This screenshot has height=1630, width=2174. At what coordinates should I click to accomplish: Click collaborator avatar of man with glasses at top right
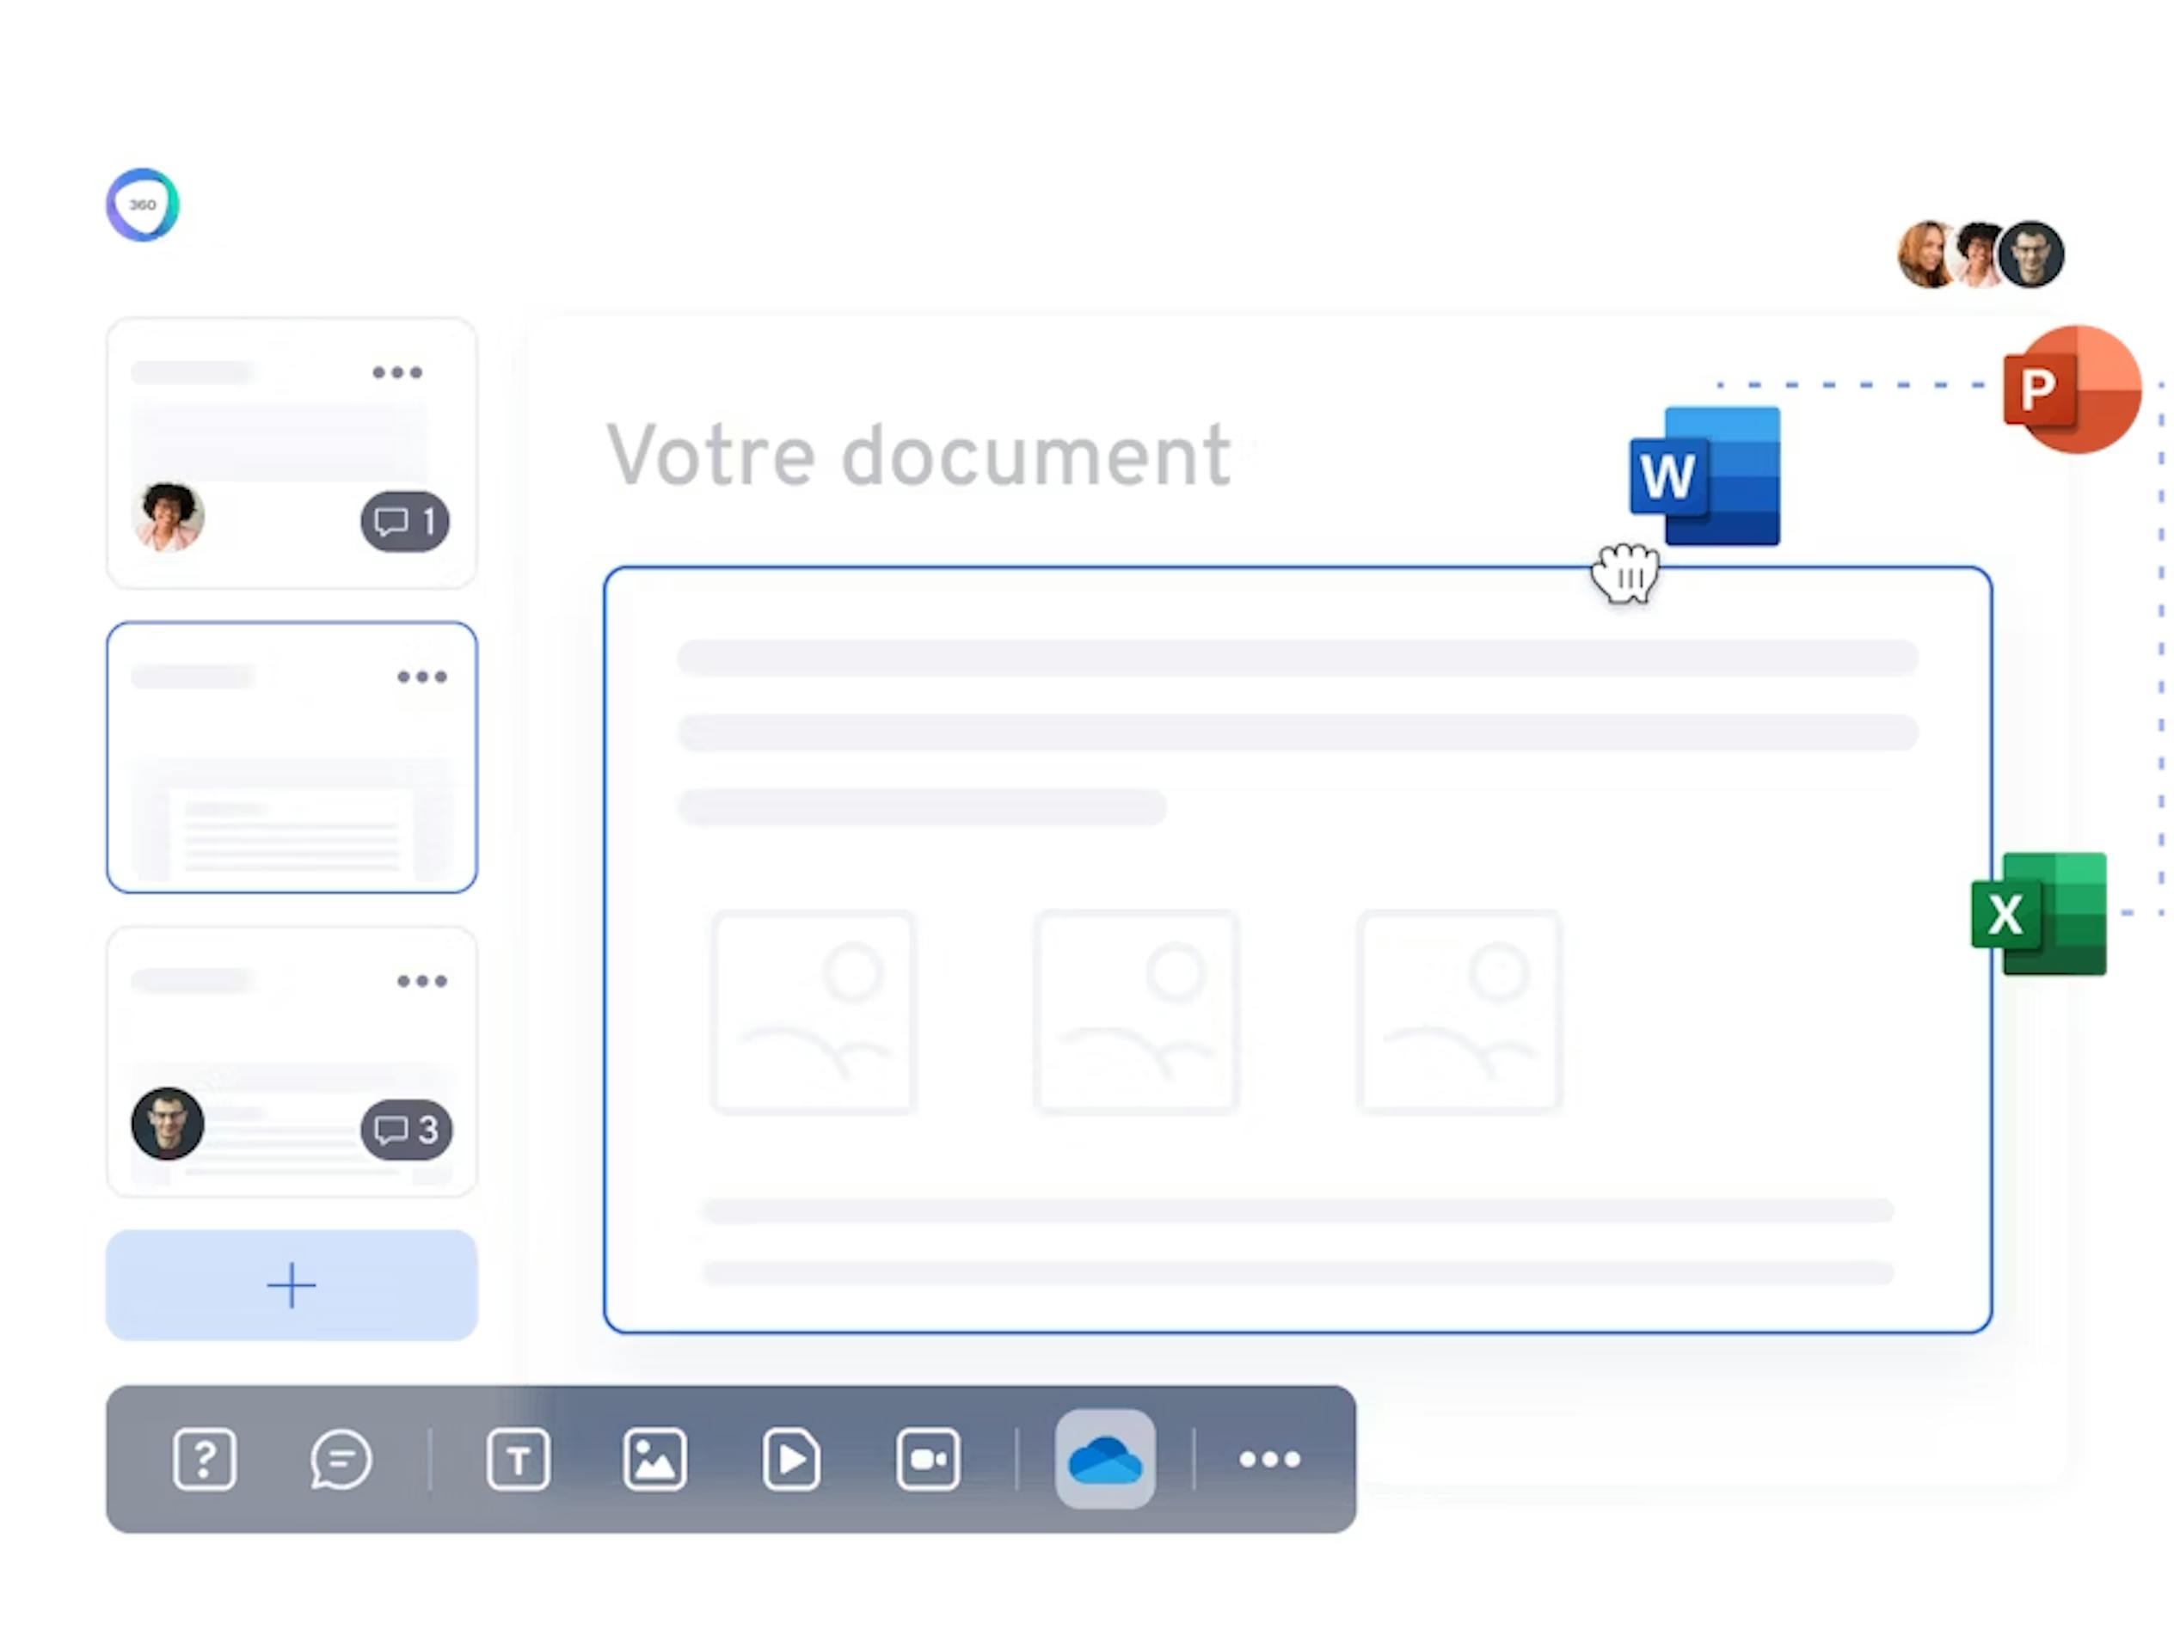pos(2031,254)
